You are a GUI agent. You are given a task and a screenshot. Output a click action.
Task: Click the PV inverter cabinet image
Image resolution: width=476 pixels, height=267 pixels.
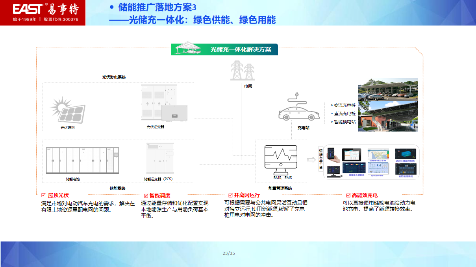[x=163, y=104]
